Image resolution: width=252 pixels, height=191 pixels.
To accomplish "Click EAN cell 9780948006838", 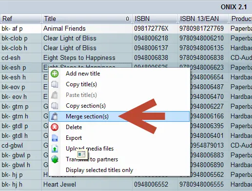I will pyautogui.click(x=203, y=58).
